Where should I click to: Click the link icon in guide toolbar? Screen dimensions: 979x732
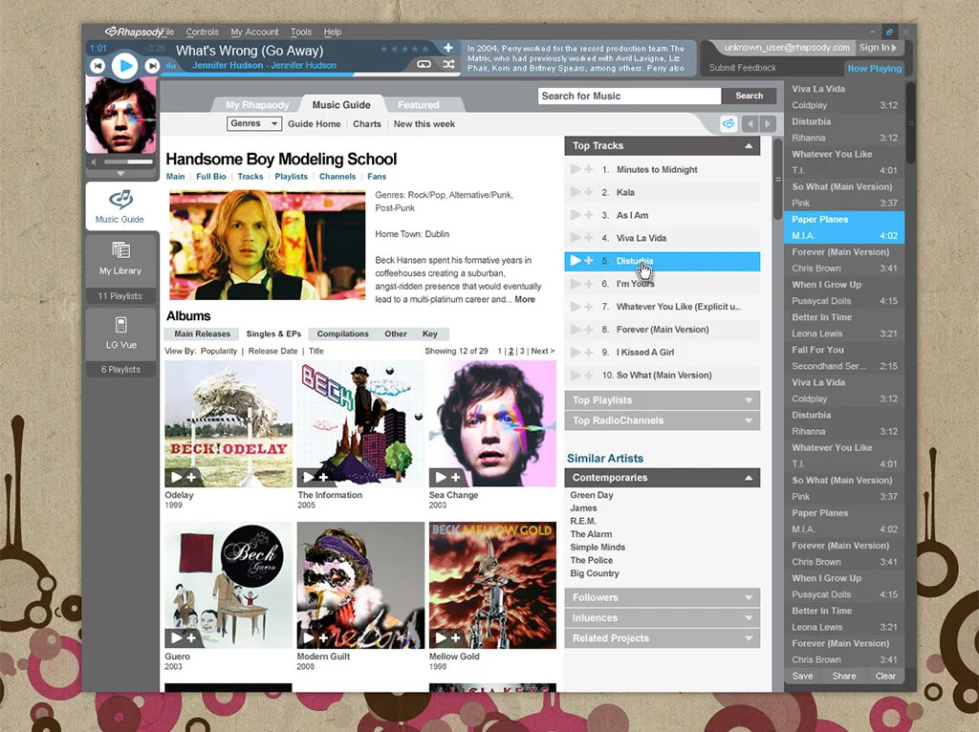click(x=729, y=123)
